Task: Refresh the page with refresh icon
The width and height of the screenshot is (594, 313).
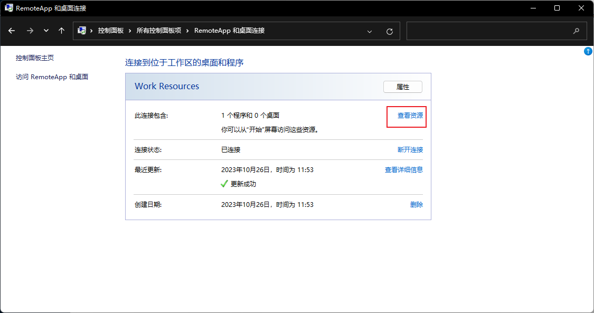Action: [x=390, y=31]
